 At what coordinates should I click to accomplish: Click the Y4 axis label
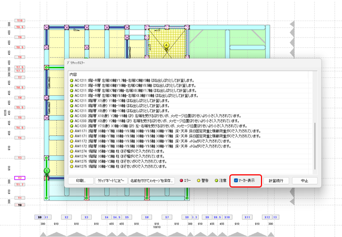(x=20, y=137)
